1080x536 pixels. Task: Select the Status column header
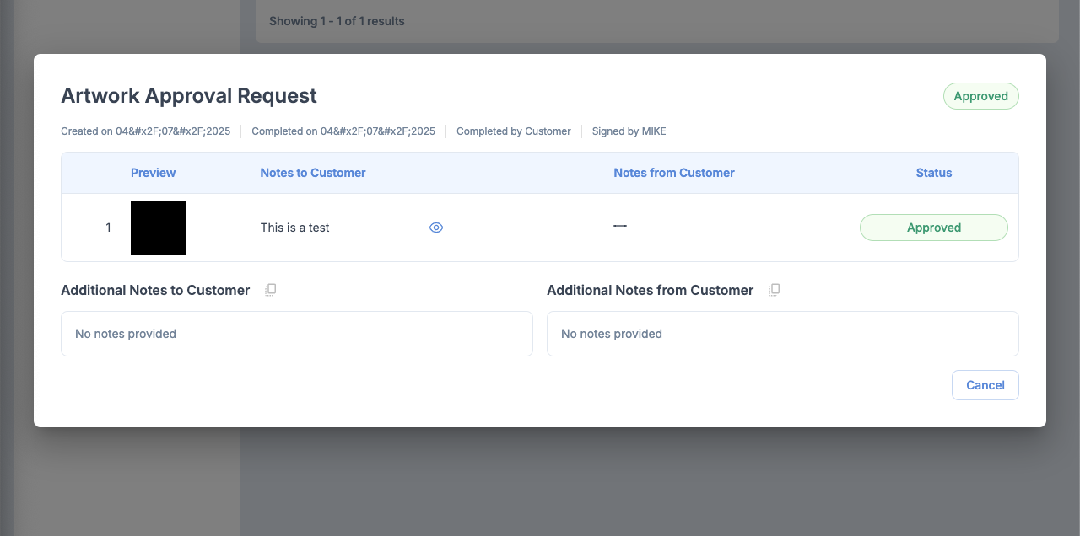933,173
